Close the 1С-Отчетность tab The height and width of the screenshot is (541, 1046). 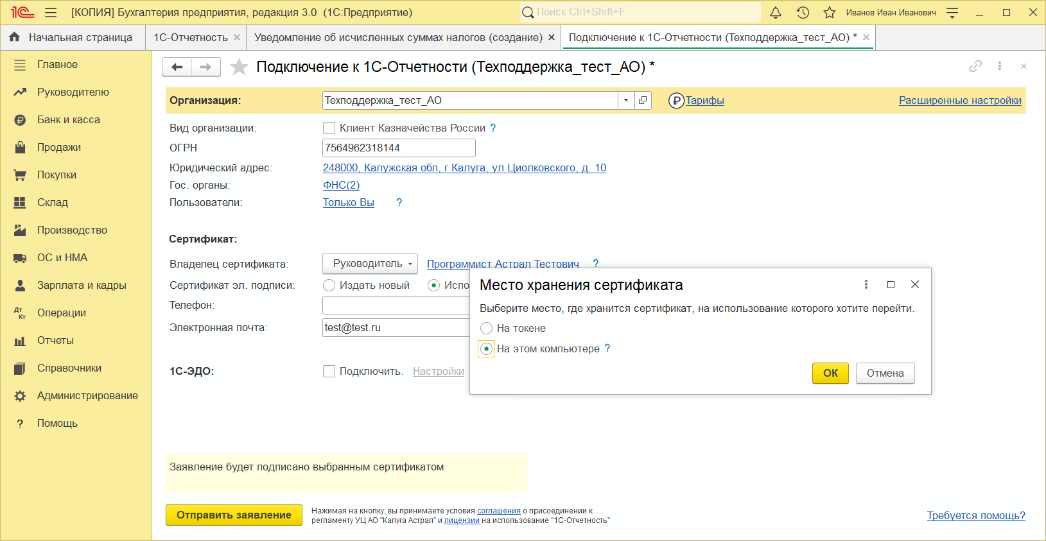(x=237, y=37)
